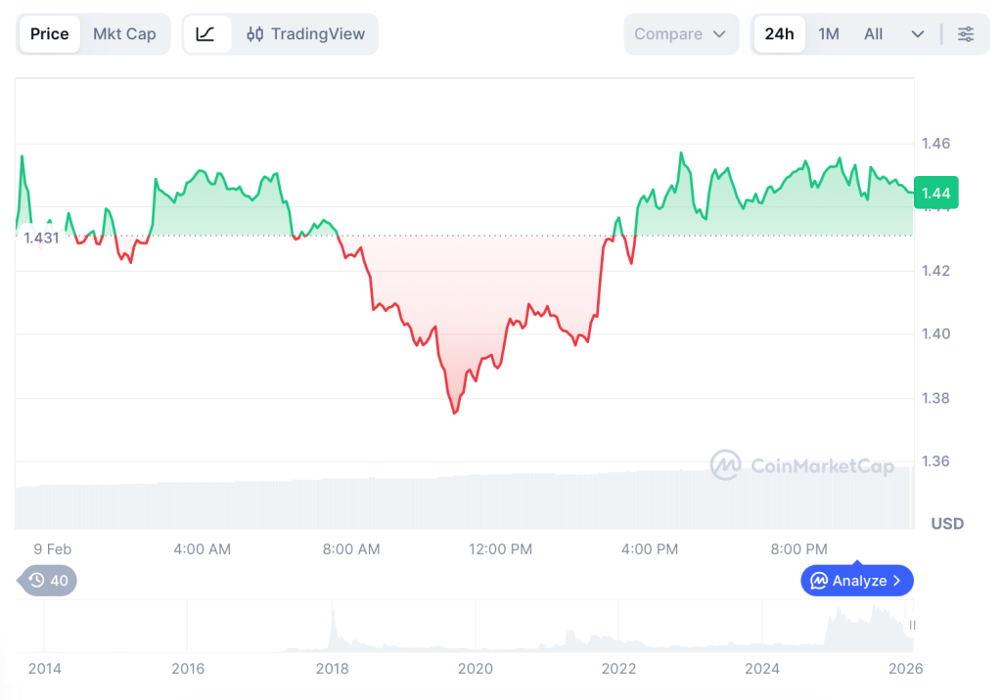Select the 24h time range tab
Screen dimensions: 1002x700
coord(779,33)
